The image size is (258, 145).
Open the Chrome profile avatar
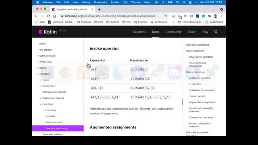point(216,16)
